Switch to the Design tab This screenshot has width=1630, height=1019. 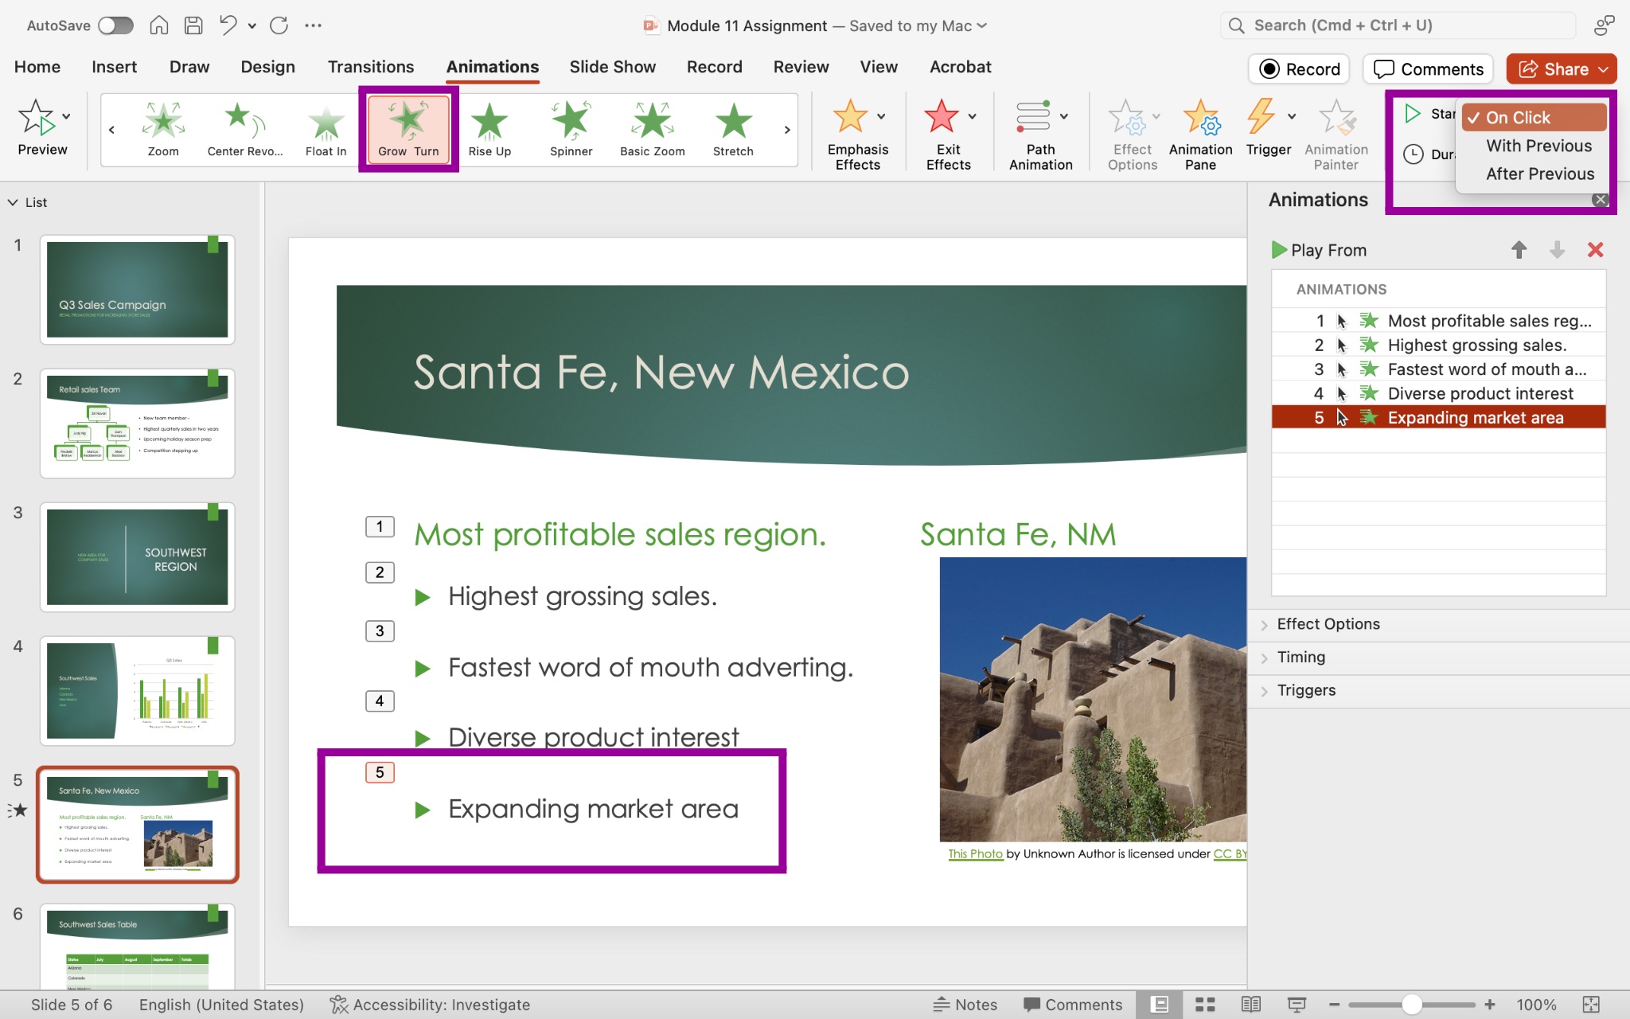click(x=268, y=67)
